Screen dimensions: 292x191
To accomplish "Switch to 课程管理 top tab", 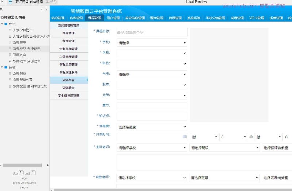I will point(95,18).
